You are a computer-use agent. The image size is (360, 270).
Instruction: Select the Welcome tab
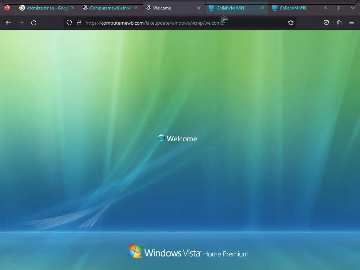(174, 8)
